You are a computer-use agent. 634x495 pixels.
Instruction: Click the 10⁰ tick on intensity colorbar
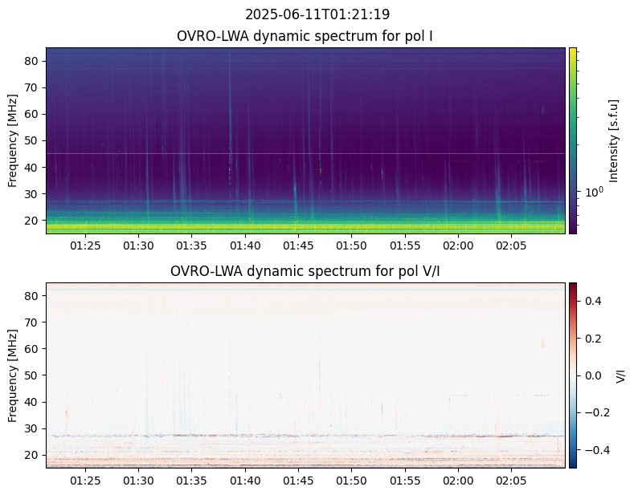[x=593, y=193]
